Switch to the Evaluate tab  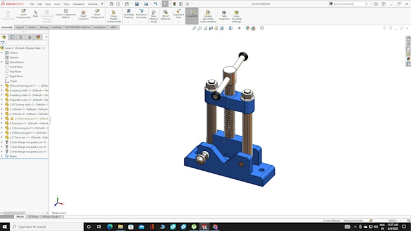57,28
